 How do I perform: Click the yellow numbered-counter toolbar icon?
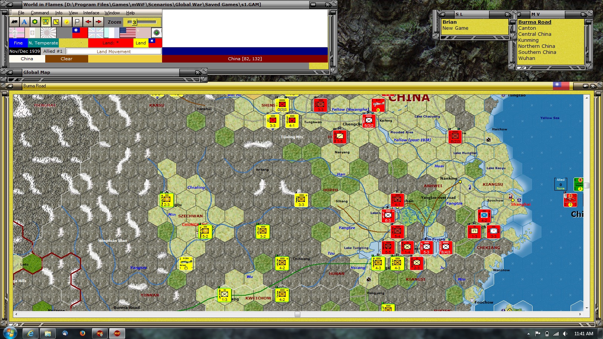56,22
